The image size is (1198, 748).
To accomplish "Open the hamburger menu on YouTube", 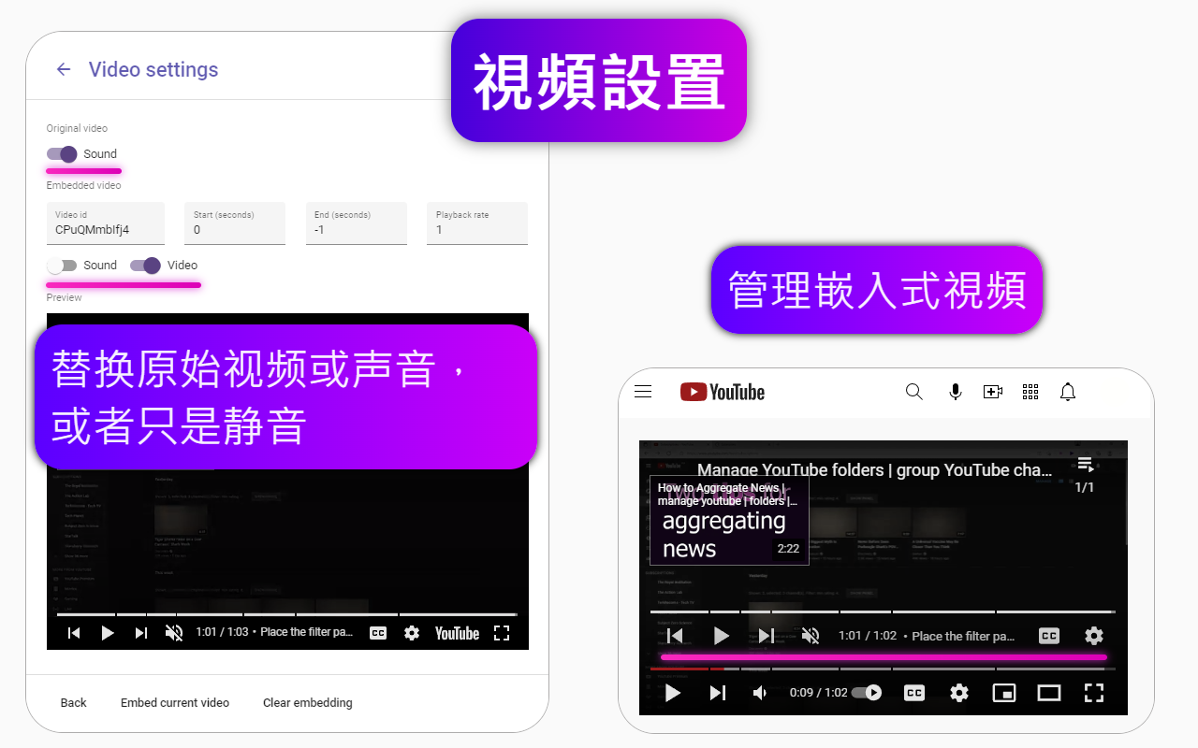I will coord(643,392).
